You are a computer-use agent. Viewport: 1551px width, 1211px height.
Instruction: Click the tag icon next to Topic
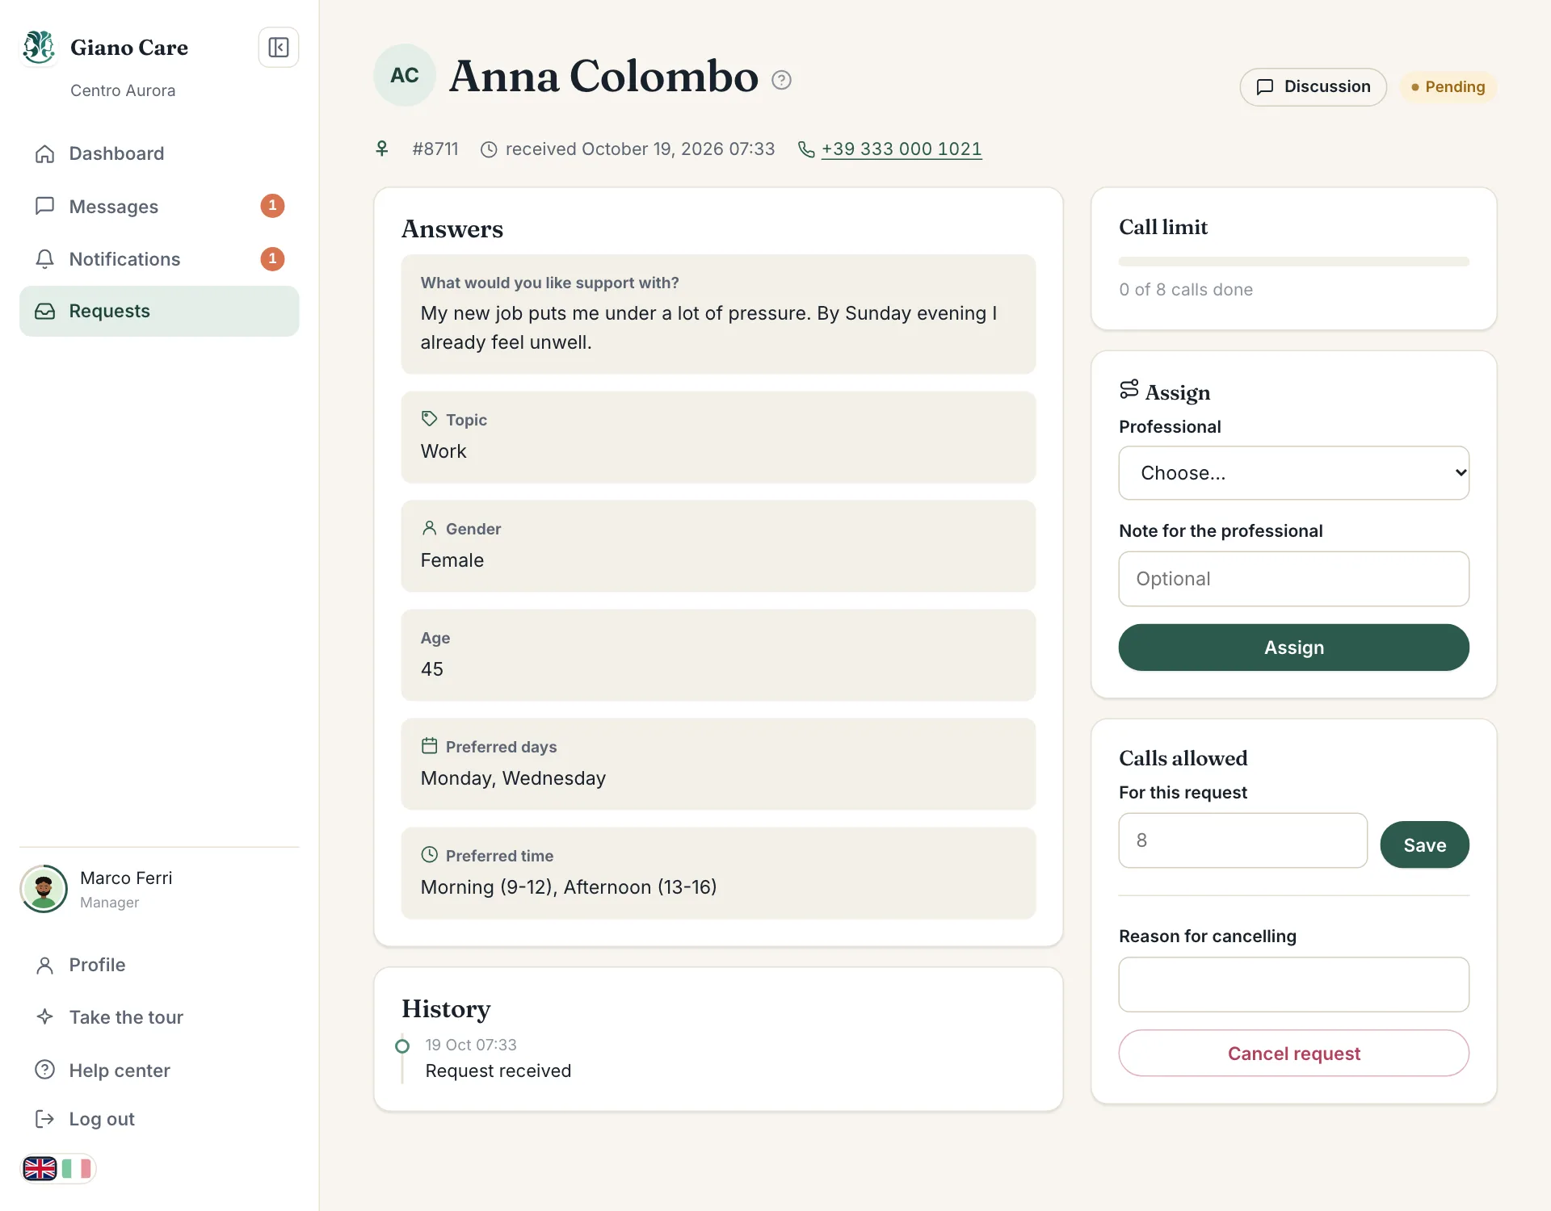click(429, 419)
